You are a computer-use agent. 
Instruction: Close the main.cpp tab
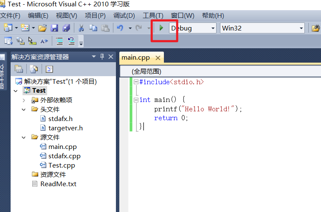[x=158, y=58]
